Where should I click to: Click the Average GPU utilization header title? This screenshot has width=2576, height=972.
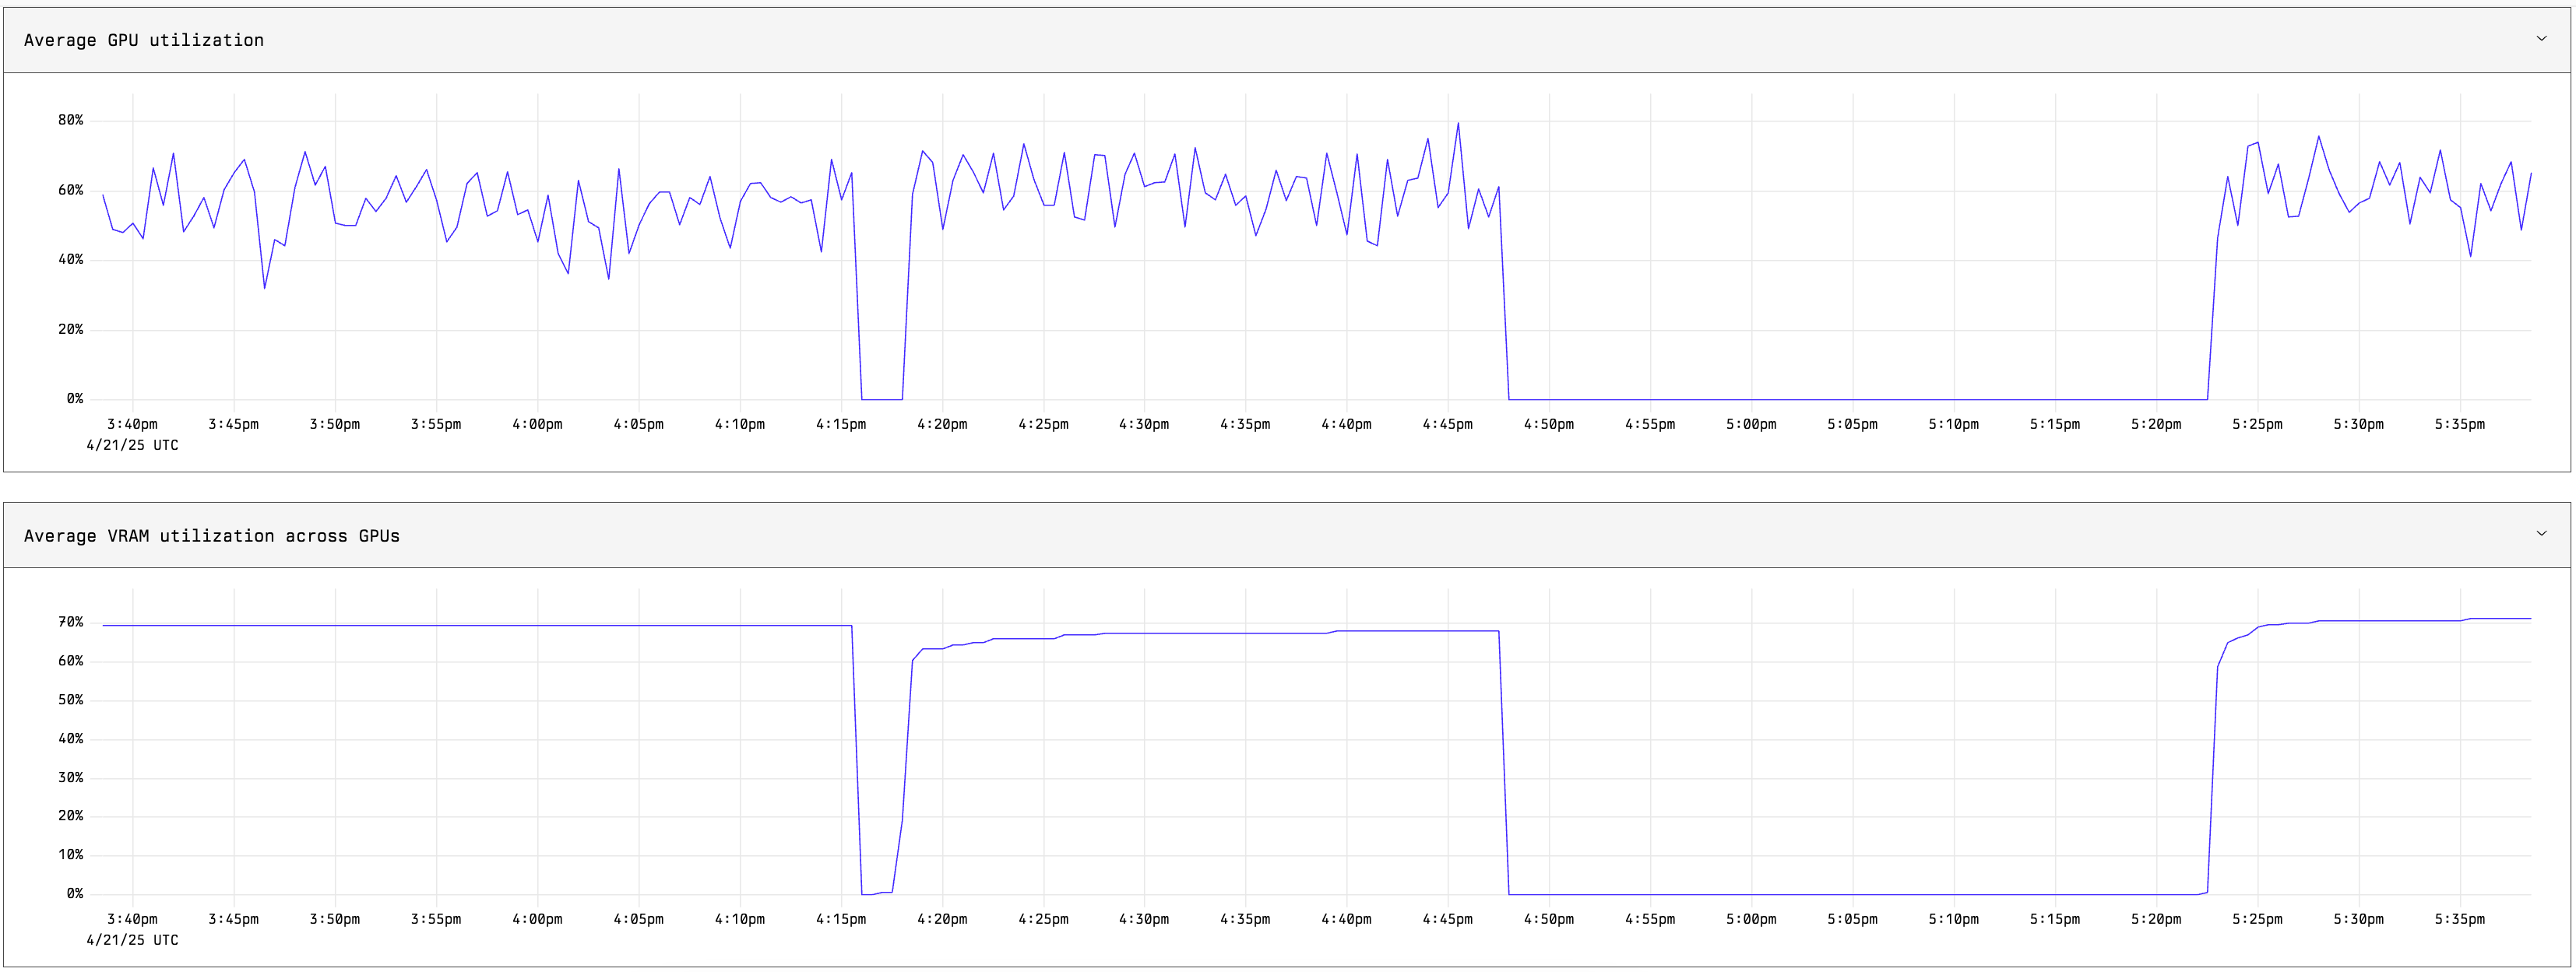(x=144, y=40)
